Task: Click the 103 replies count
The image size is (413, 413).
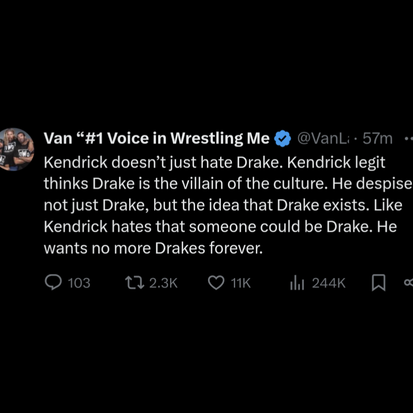Action: (x=79, y=283)
